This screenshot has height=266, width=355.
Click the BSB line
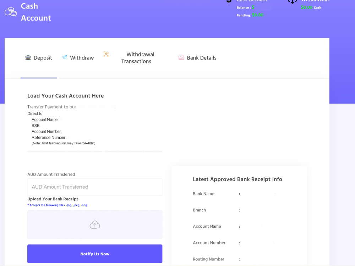coord(35,126)
